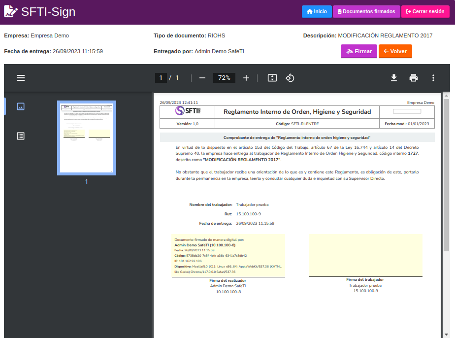The image size is (455, 338).
Task: Toggle the PDF sidebar hamburger menu
Action: (x=21, y=78)
